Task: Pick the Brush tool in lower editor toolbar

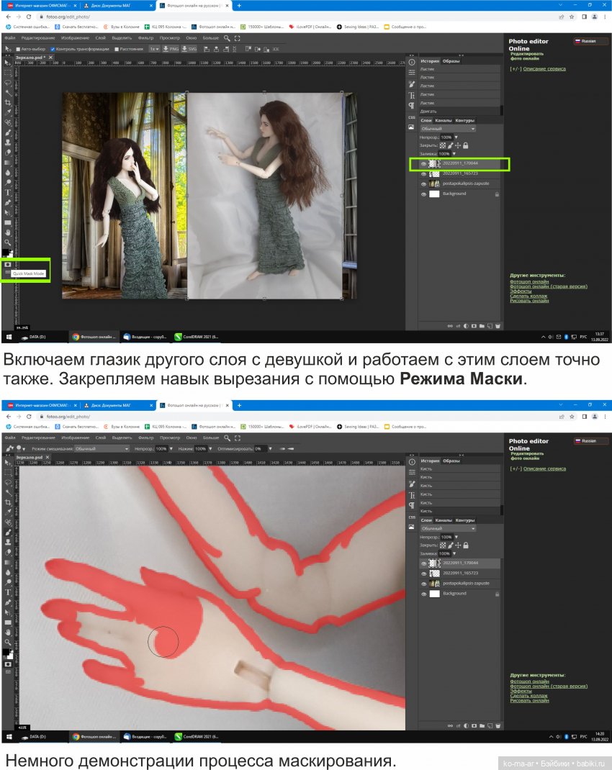Action: [8, 533]
